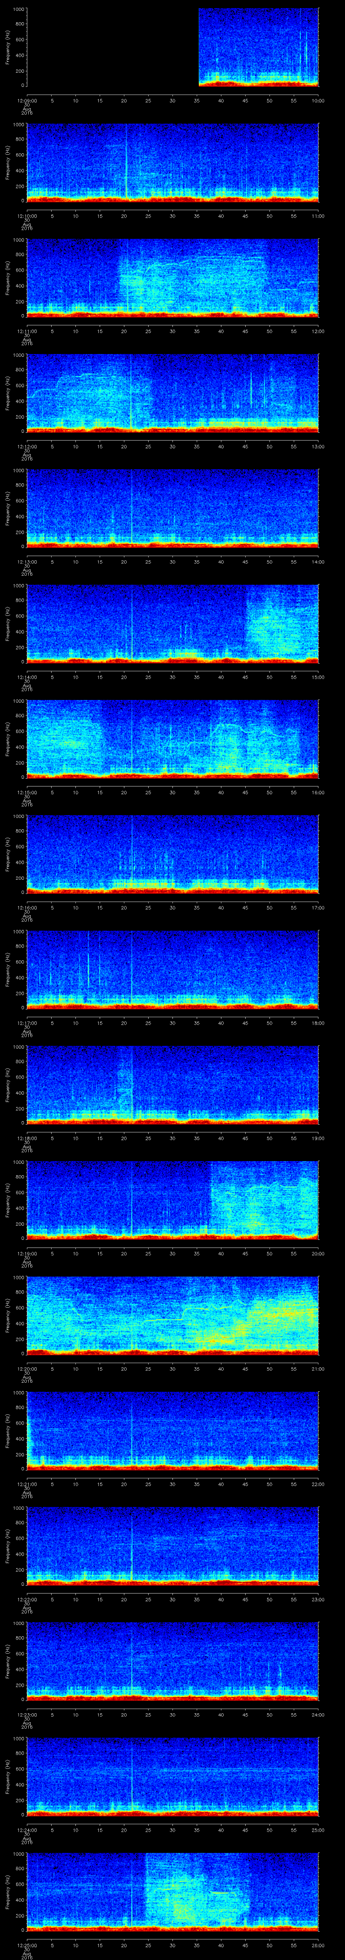This screenshot has width=345, height=1960.
Task: Click the 12:11:00 spectrogram panel
Action: [172, 277]
